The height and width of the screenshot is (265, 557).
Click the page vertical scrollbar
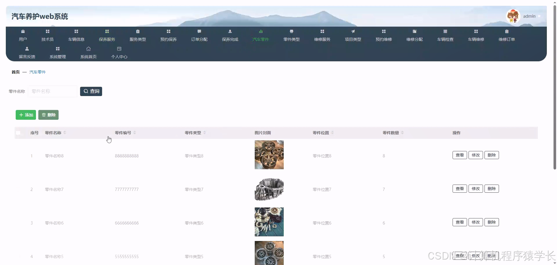point(555,87)
